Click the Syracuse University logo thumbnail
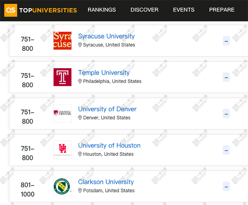The height and width of the screenshot is (205, 248). (62, 40)
